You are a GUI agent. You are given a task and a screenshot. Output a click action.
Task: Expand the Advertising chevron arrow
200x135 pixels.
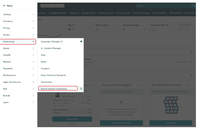coord(33,42)
